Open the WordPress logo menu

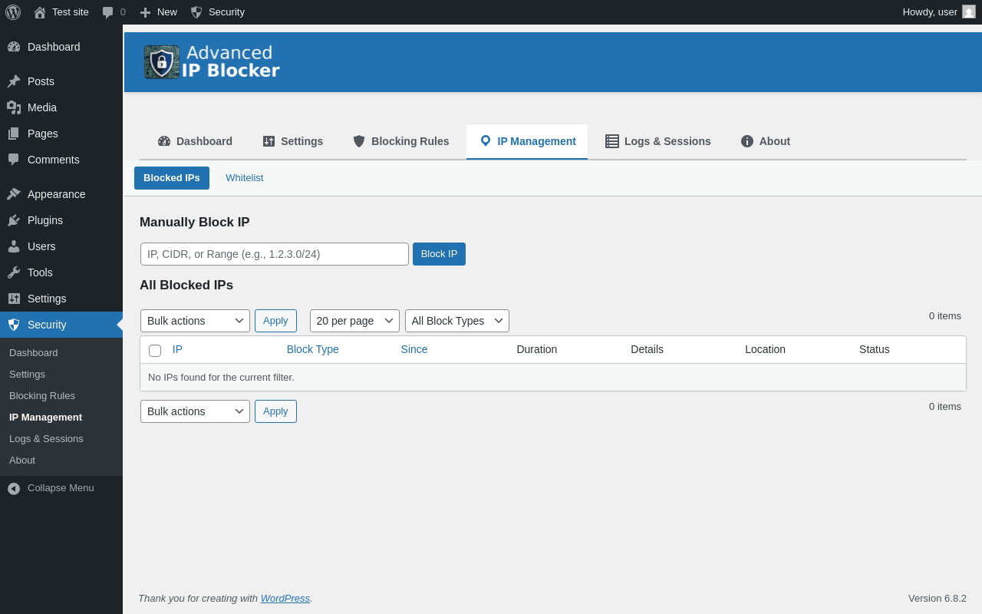(x=13, y=12)
